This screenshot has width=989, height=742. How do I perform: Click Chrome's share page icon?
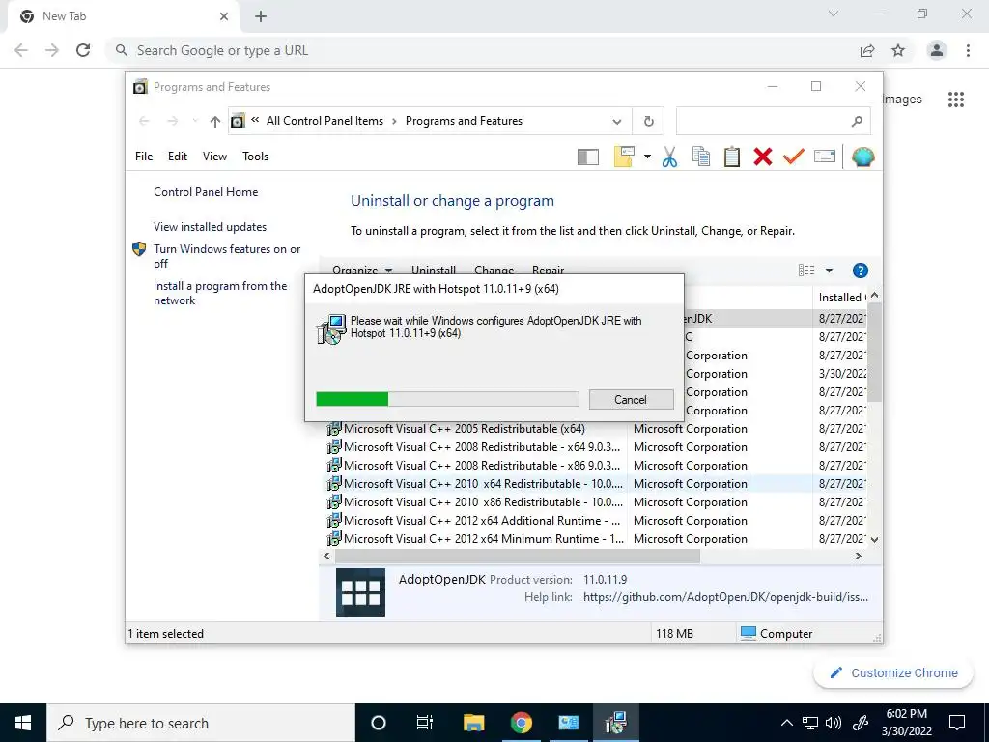coord(867,50)
